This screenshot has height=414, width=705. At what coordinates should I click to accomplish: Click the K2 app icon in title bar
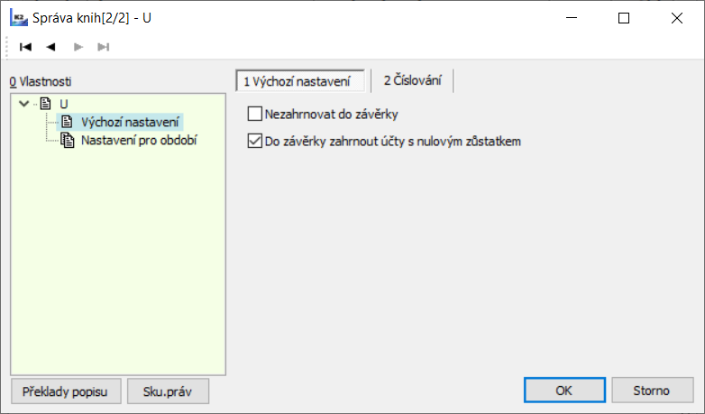(x=17, y=18)
